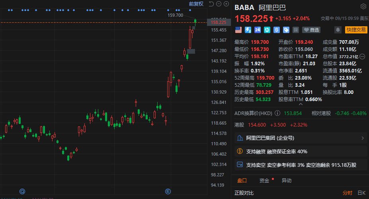Click the ADR price info icon

point(277,113)
